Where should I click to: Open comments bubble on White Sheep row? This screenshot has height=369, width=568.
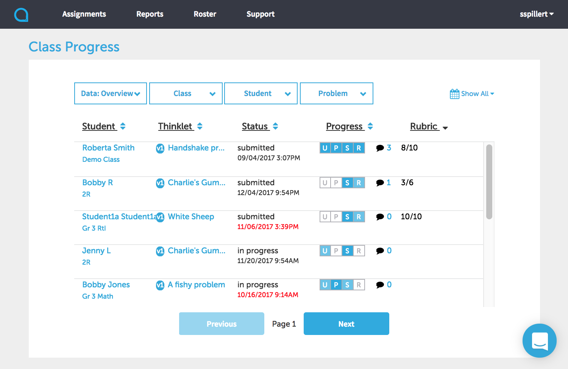pyautogui.click(x=380, y=217)
